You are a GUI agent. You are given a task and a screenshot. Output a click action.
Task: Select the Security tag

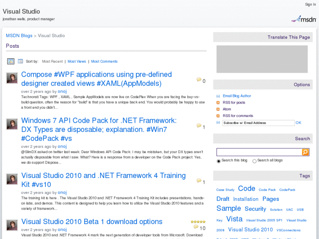point(255,209)
